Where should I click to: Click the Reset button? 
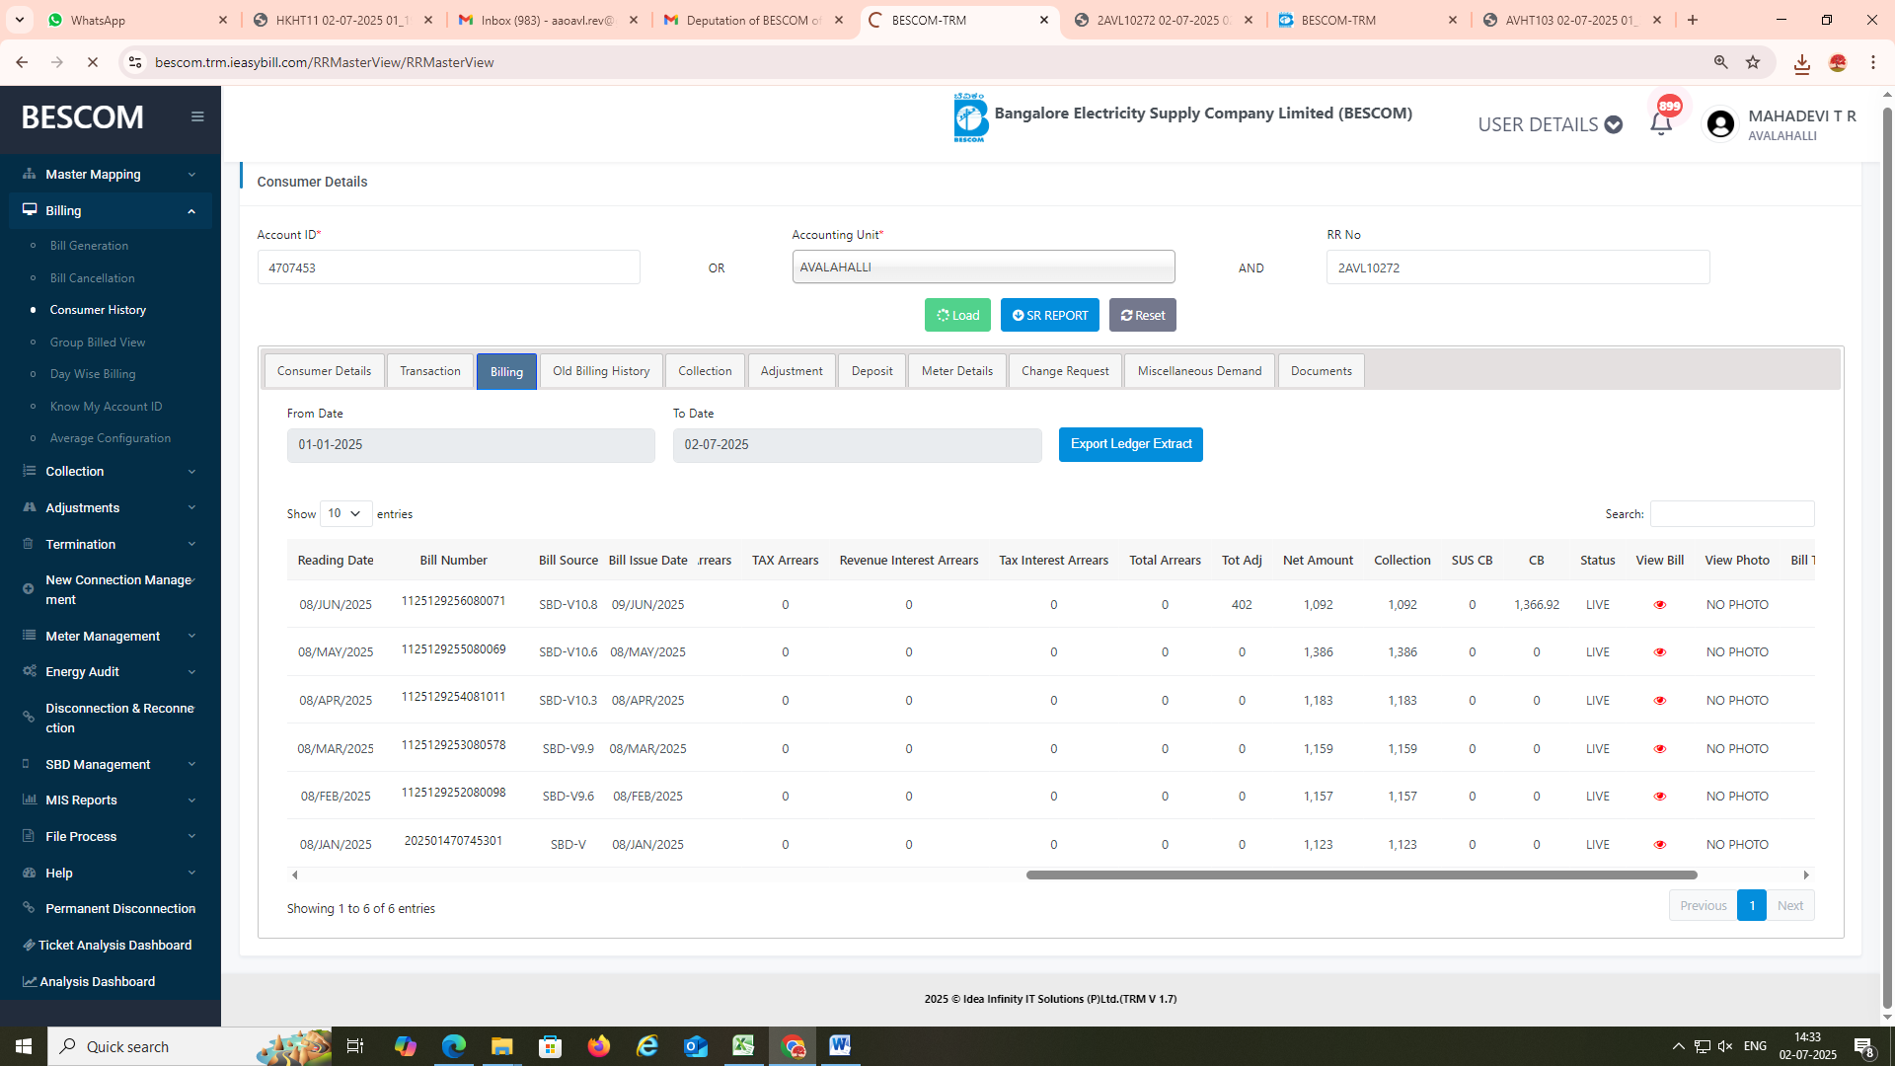(1142, 316)
